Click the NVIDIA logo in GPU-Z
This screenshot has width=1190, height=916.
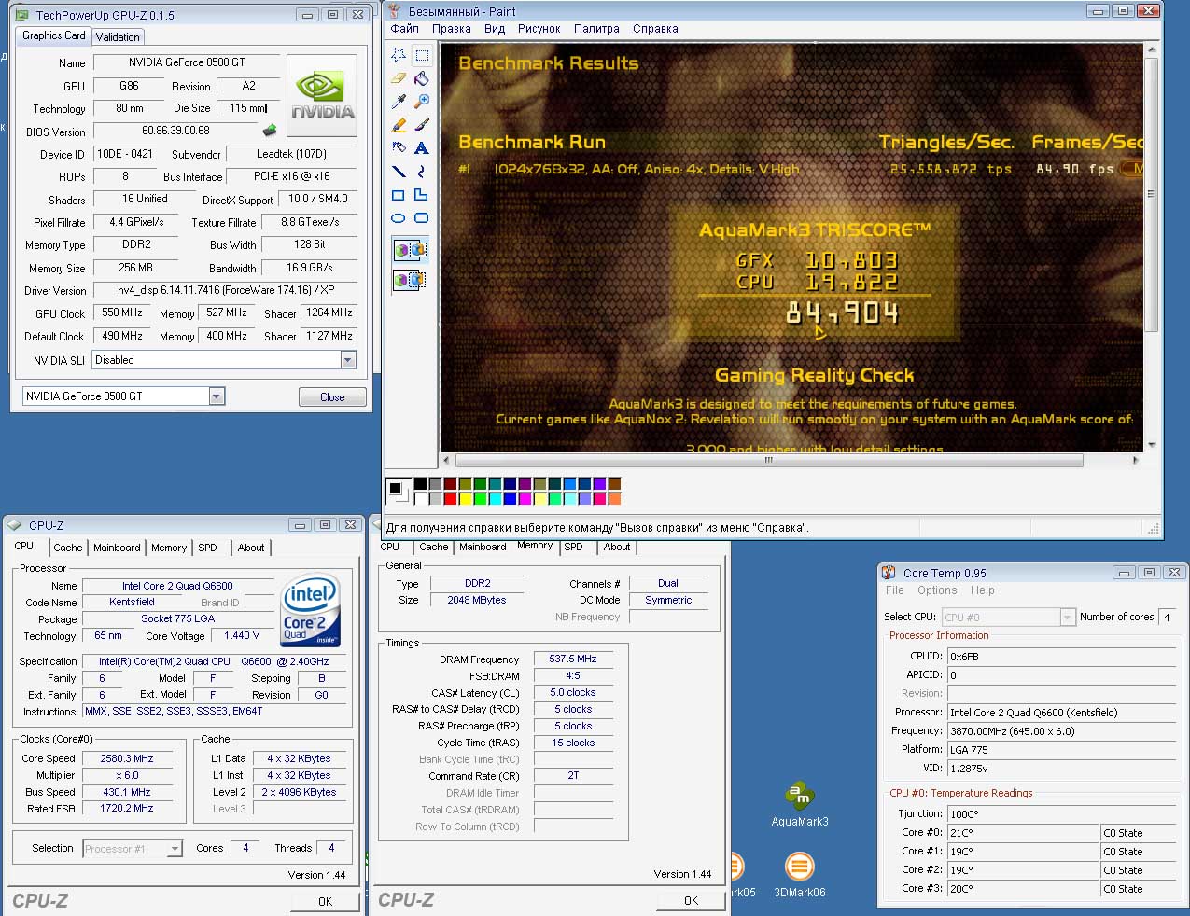[x=322, y=95]
